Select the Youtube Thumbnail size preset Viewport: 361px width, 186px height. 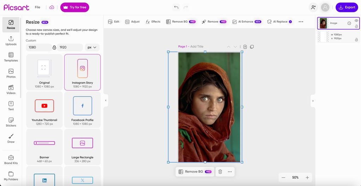(44, 109)
